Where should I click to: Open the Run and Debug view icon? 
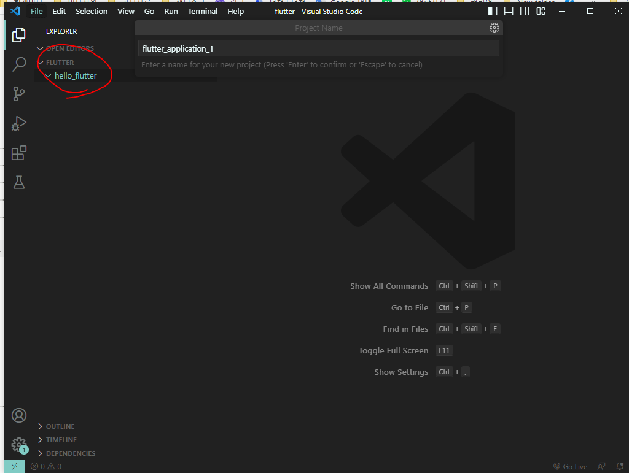[x=19, y=123]
